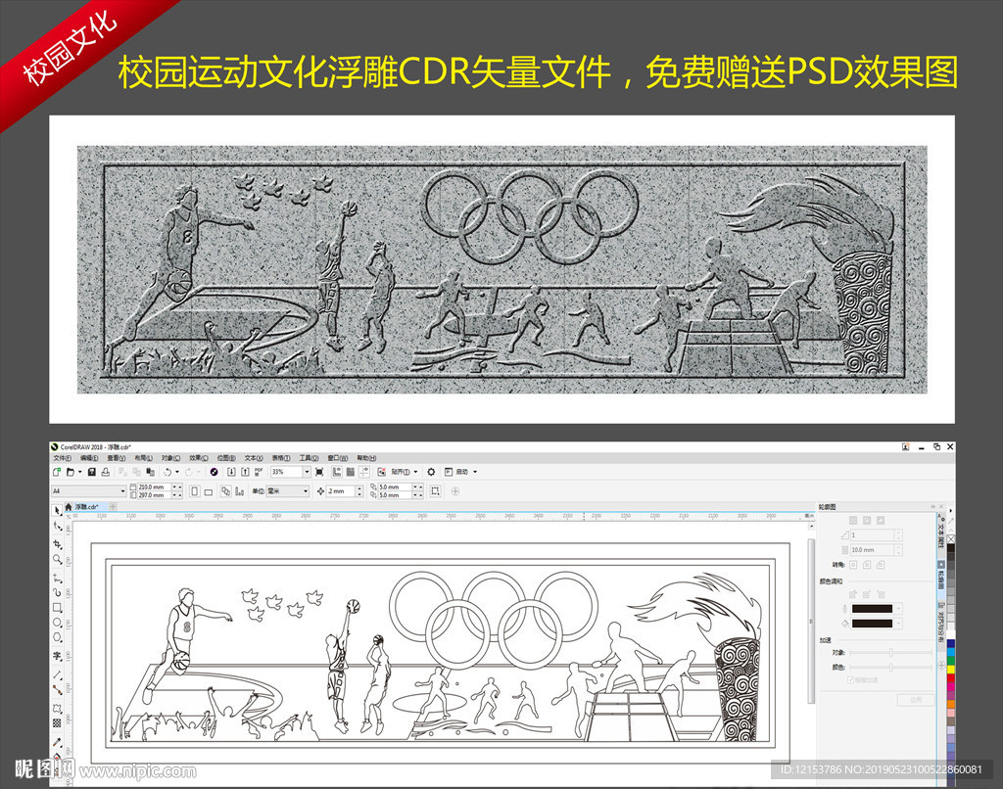Viewport: 1003px width, 789px height.
Task: Open Options with the gear icon
Action: (431, 472)
